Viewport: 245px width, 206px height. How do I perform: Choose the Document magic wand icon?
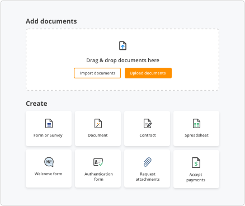click(x=98, y=123)
